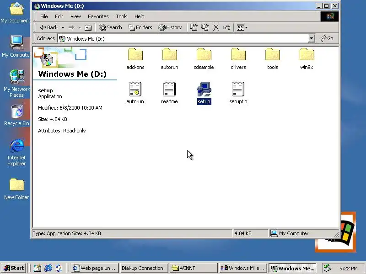
Task: Click the system tray network icon
Action: (327, 268)
